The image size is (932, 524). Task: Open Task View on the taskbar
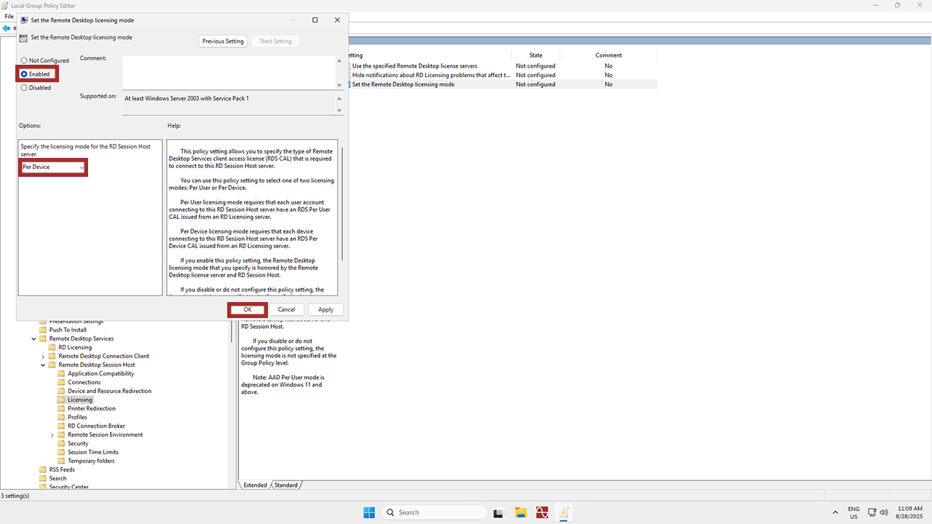pyautogui.click(x=499, y=512)
